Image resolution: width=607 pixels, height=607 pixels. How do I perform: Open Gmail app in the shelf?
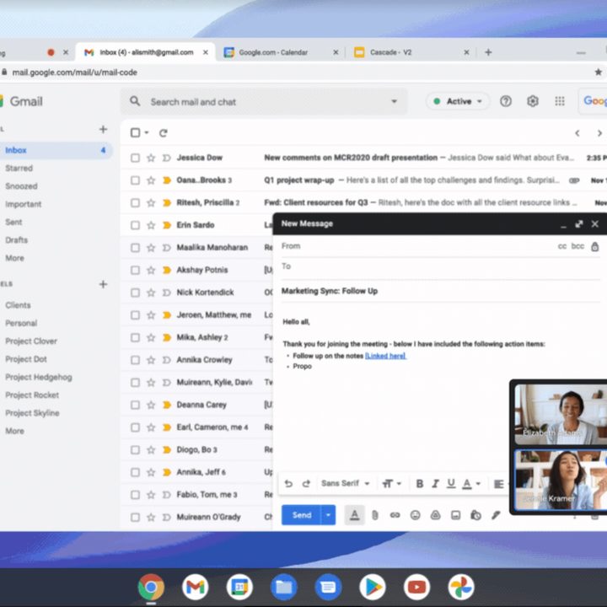(x=195, y=588)
